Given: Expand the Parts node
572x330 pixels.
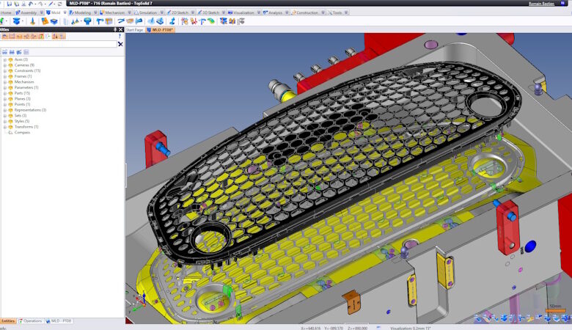Looking at the screenshot, I should 4,93.
